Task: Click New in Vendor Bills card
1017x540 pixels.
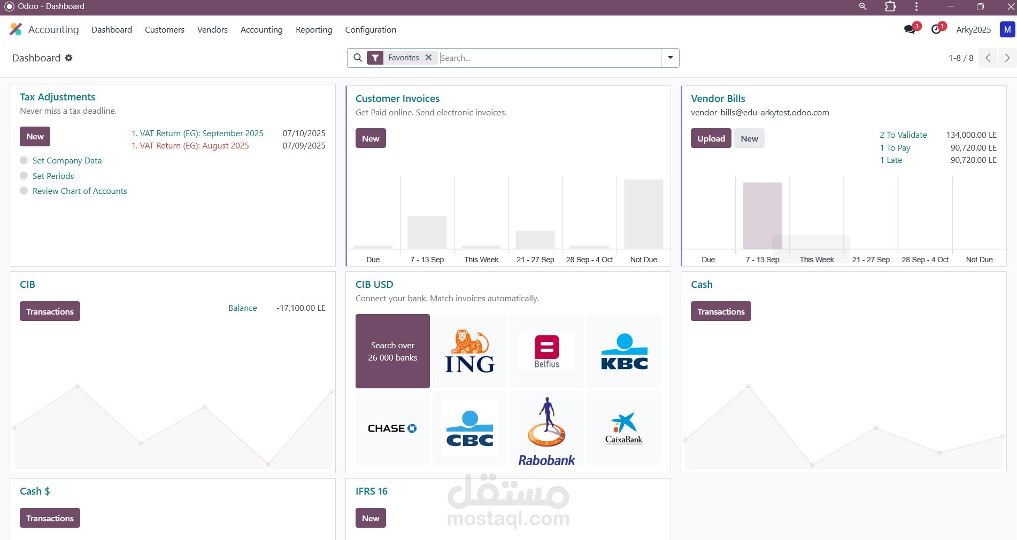Action: (749, 138)
